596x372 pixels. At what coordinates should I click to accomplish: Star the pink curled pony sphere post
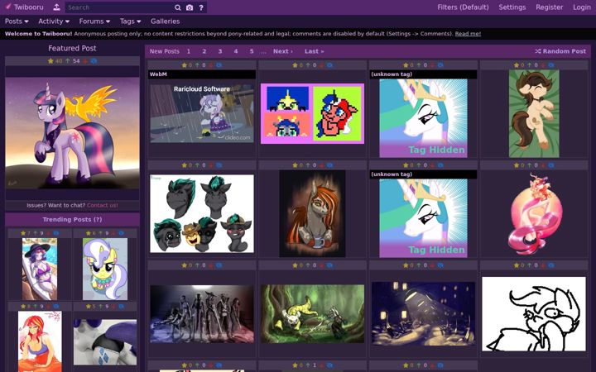tap(517, 165)
